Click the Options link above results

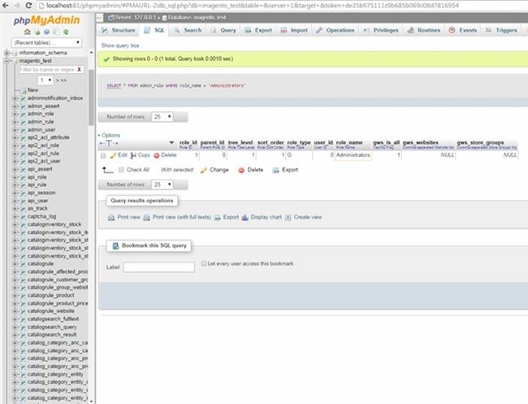pos(110,135)
